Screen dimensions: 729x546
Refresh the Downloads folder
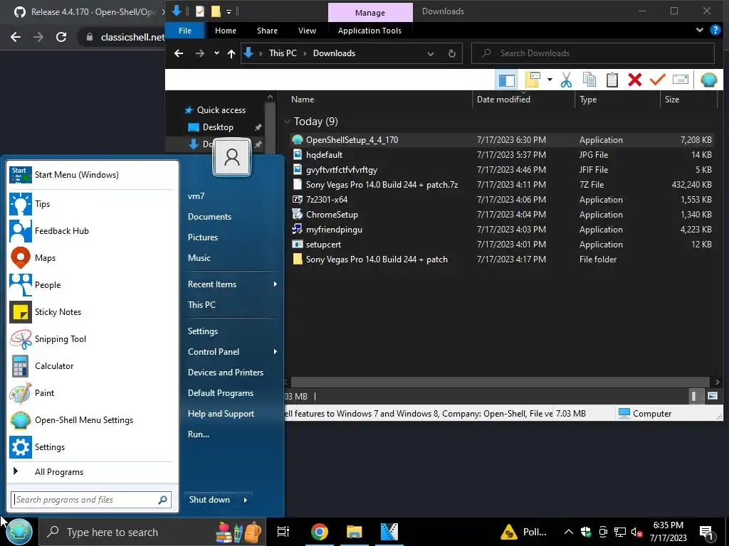[451, 53]
